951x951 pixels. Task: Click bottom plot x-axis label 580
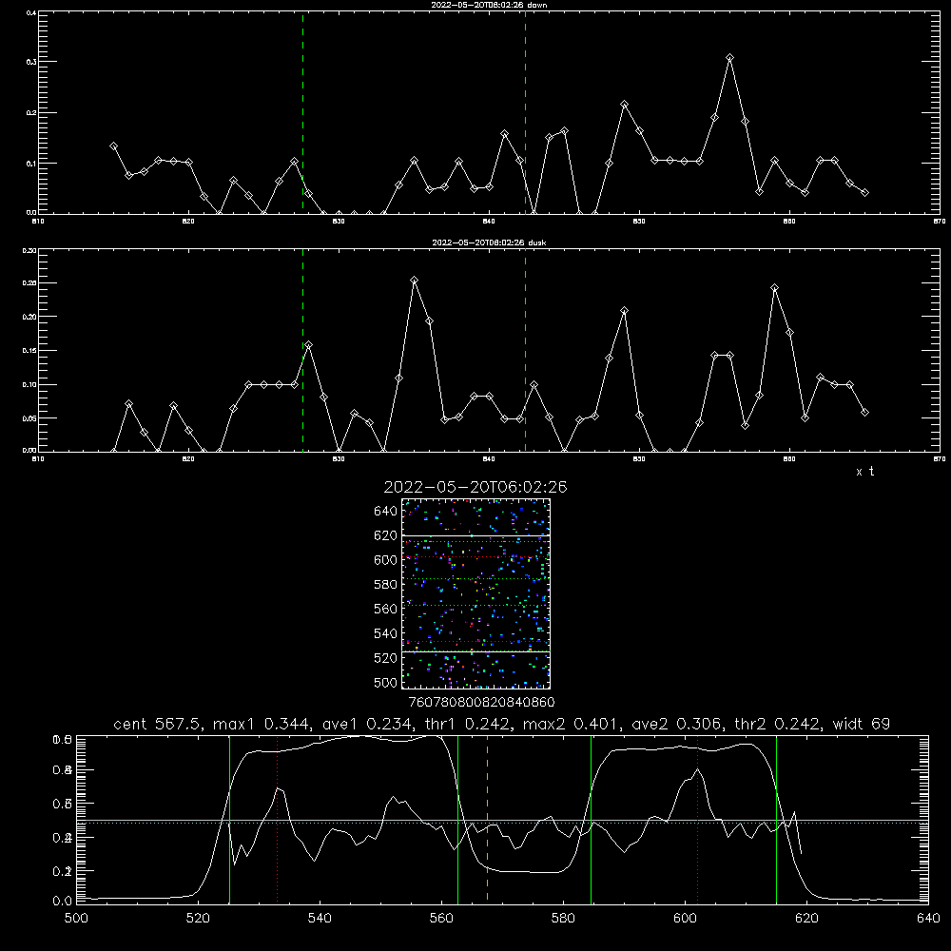(x=563, y=919)
